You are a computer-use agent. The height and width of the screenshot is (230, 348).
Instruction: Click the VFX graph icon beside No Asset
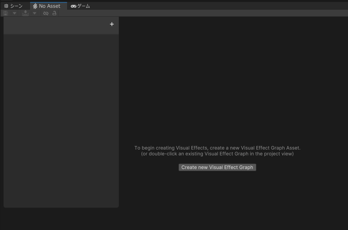pos(35,6)
